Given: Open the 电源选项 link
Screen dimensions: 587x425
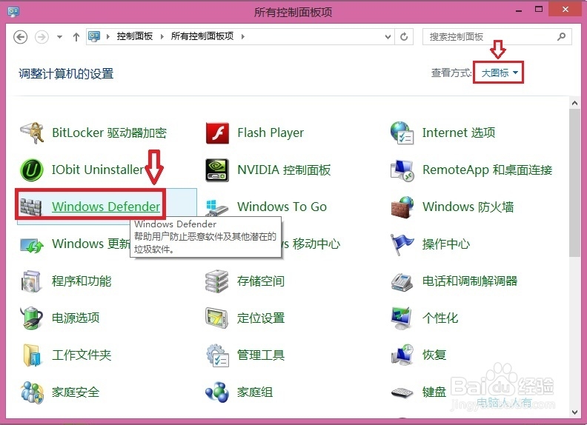Looking at the screenshot, I should pos(76,318).
